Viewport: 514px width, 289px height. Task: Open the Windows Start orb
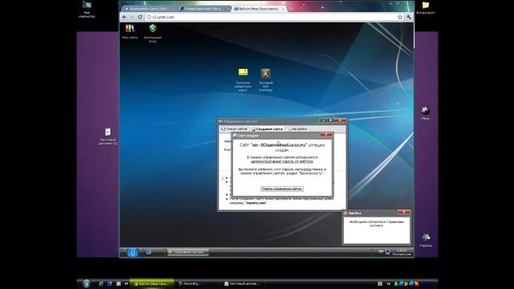pyautogui.click(x=86, y=283)
